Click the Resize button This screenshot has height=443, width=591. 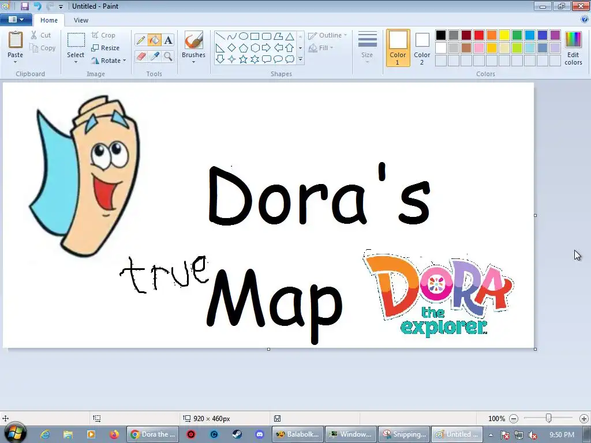[x=106, y=48]
